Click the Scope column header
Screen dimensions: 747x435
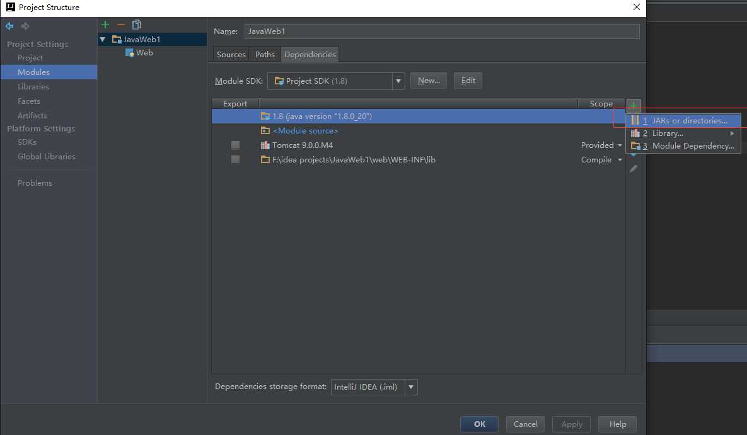tap(601, 104)
